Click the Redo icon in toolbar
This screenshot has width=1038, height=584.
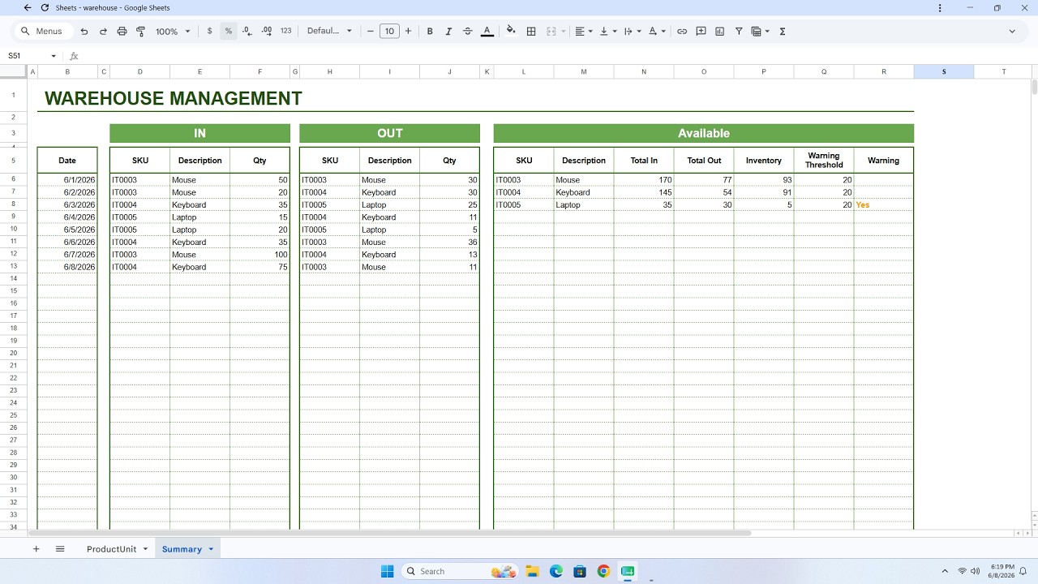103,32
